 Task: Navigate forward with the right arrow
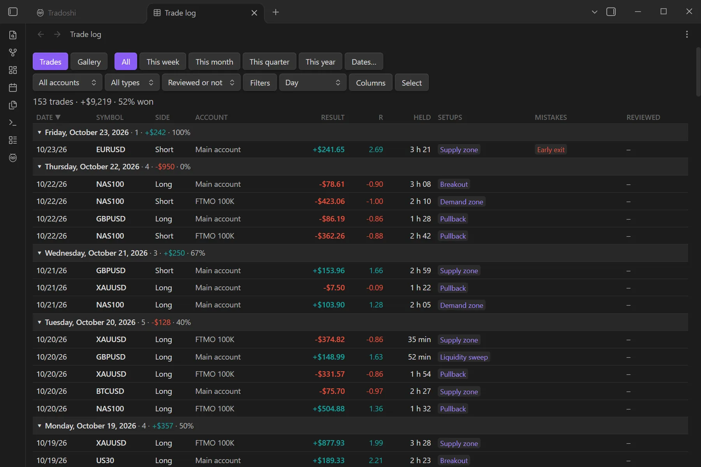pyautogui.click(x=57, y=34)
